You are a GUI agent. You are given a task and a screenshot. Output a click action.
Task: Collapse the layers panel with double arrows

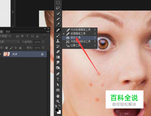(x=45, y=29)
